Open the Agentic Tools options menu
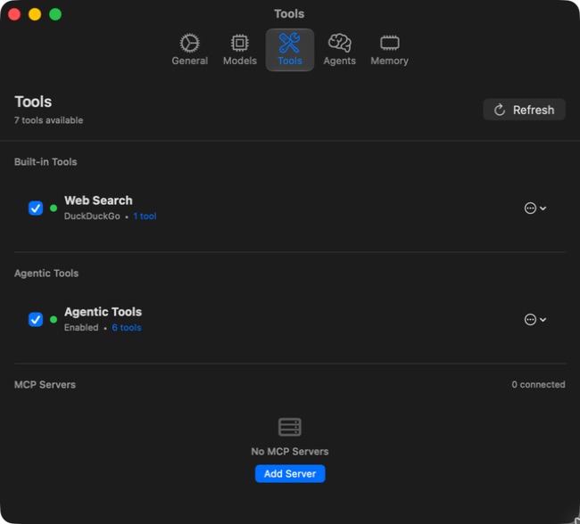 pos(535,319)
